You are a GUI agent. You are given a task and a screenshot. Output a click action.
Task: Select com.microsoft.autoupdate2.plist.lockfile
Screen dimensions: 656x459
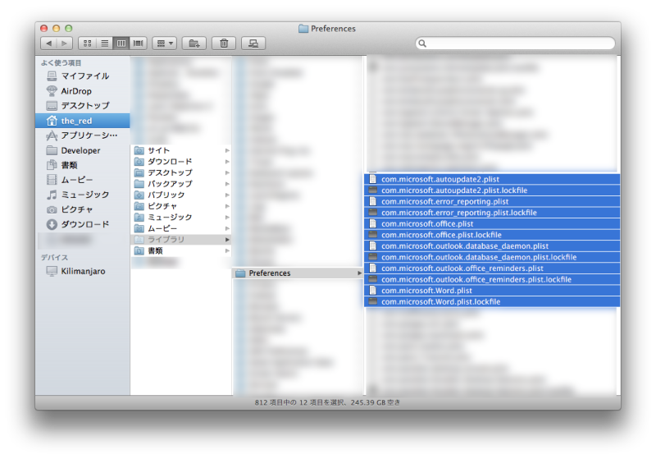pyautogui.click(x=492, y=190)
